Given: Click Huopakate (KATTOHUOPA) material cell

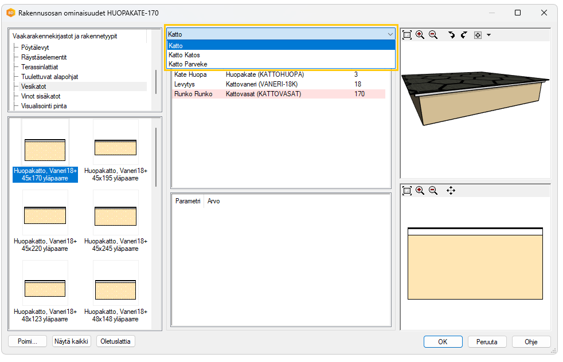Looking at the screenshot, I should click(x=265, y=74).
